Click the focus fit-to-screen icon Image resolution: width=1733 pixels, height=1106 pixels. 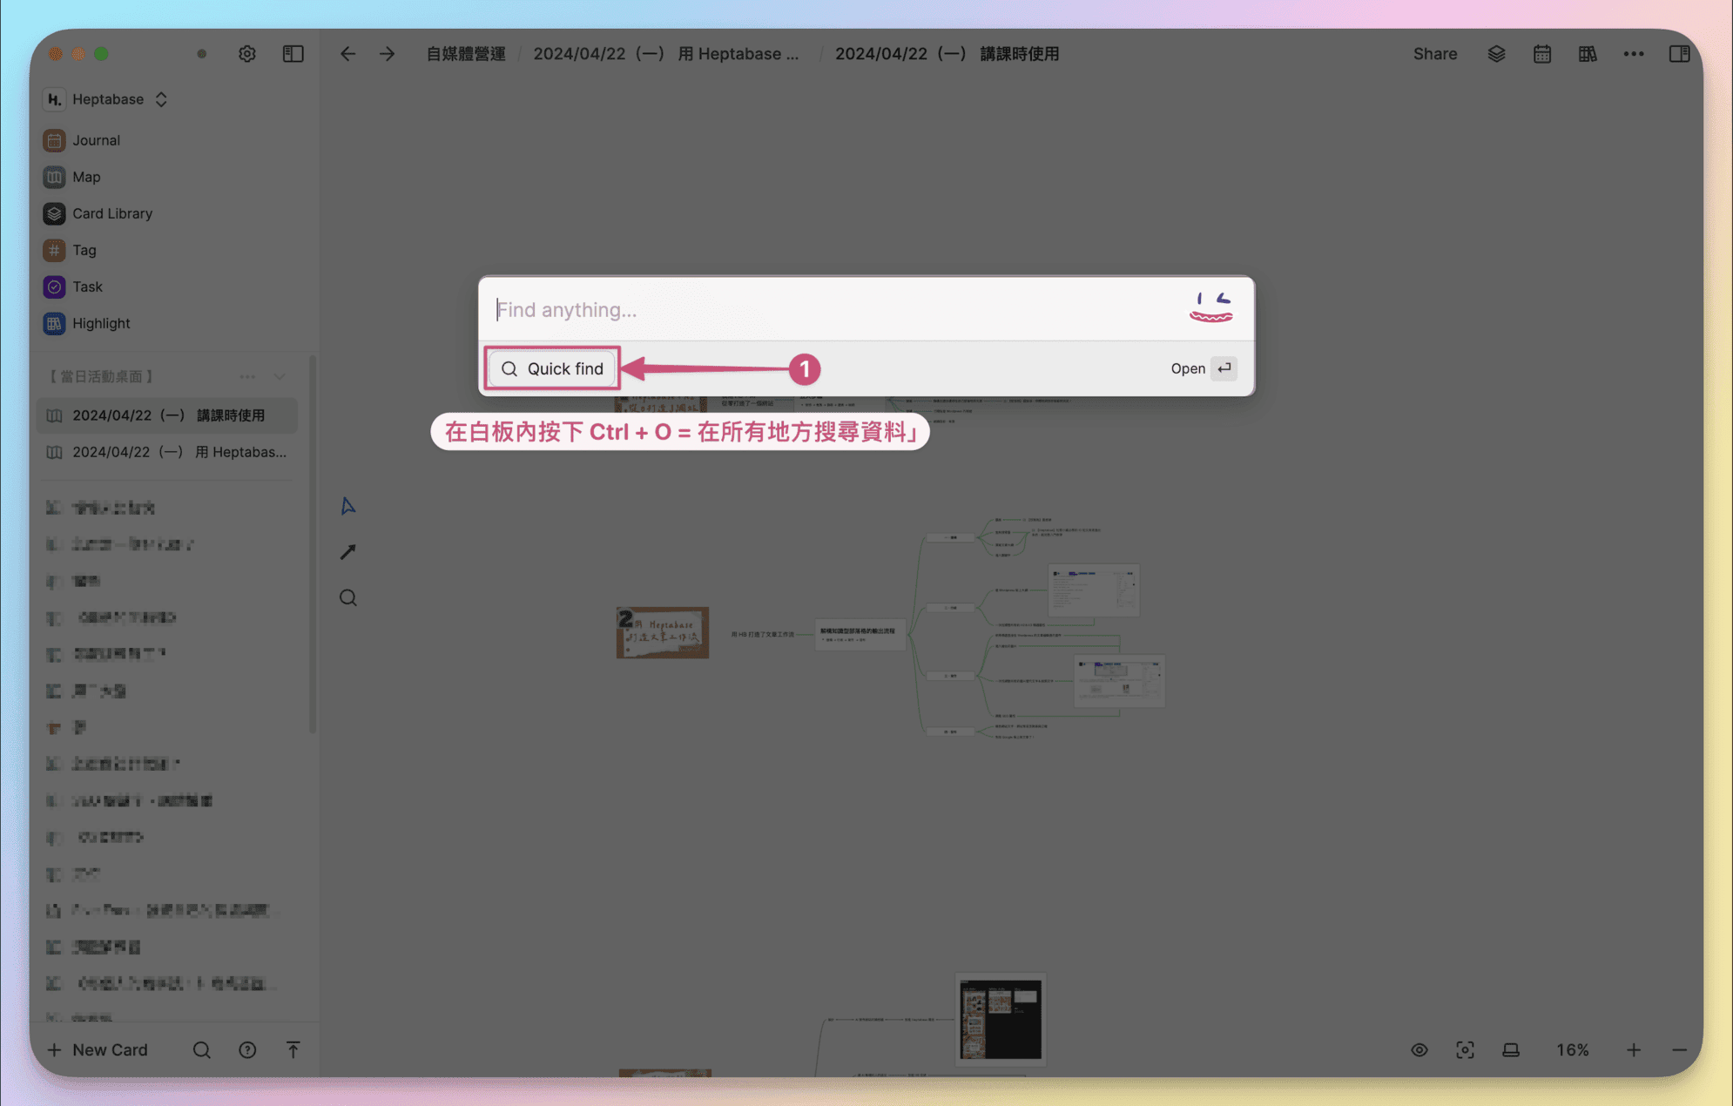(x=1465, y=1049)
